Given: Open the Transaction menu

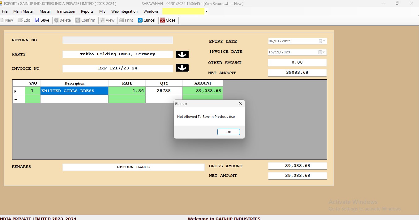Looking at the screenshot, I should tap(66, 11).
